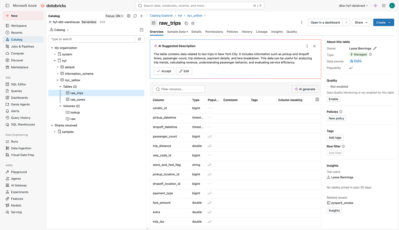Open the user avatar menu
399x230 pixels.
[392, 6]
